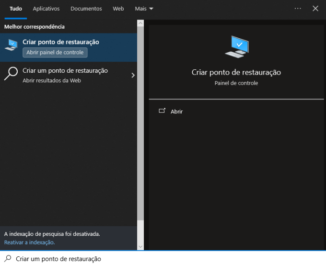The image size is (326, 264).
Task: Select the Criar ponto de restauração best match
Action: (x=69, y=47)
